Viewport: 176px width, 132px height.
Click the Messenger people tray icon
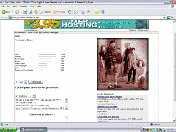point(157,130)
